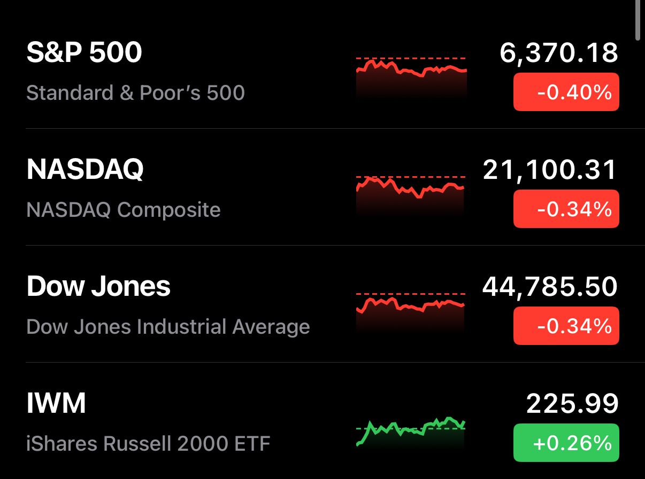
Task: Select the Standard & Poor's 500 subtitle
Action: (135, 93)
